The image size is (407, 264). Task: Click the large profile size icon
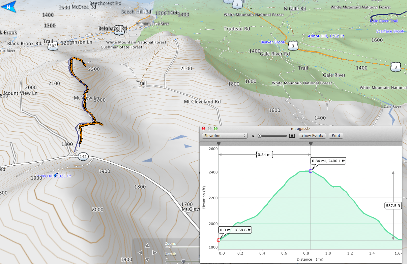tap(292, 136)
